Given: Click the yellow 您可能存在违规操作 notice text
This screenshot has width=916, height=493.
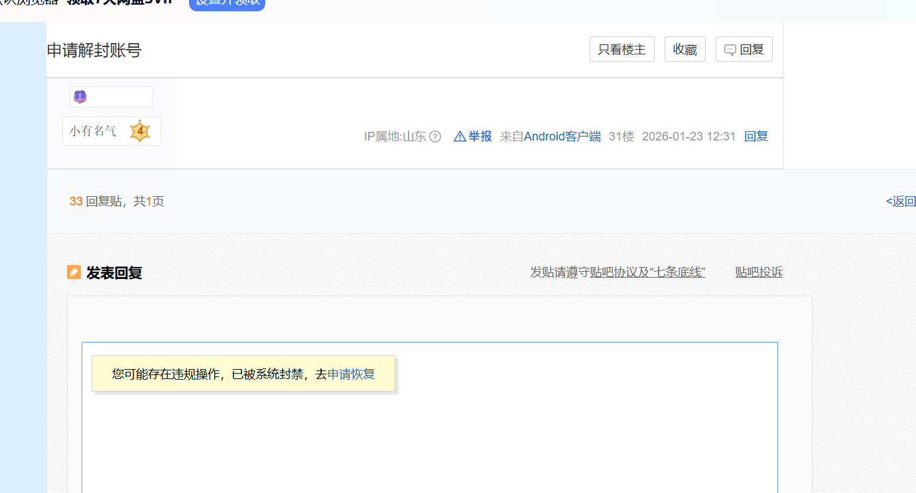Looking at the screenshot, I should click(219, 374).
